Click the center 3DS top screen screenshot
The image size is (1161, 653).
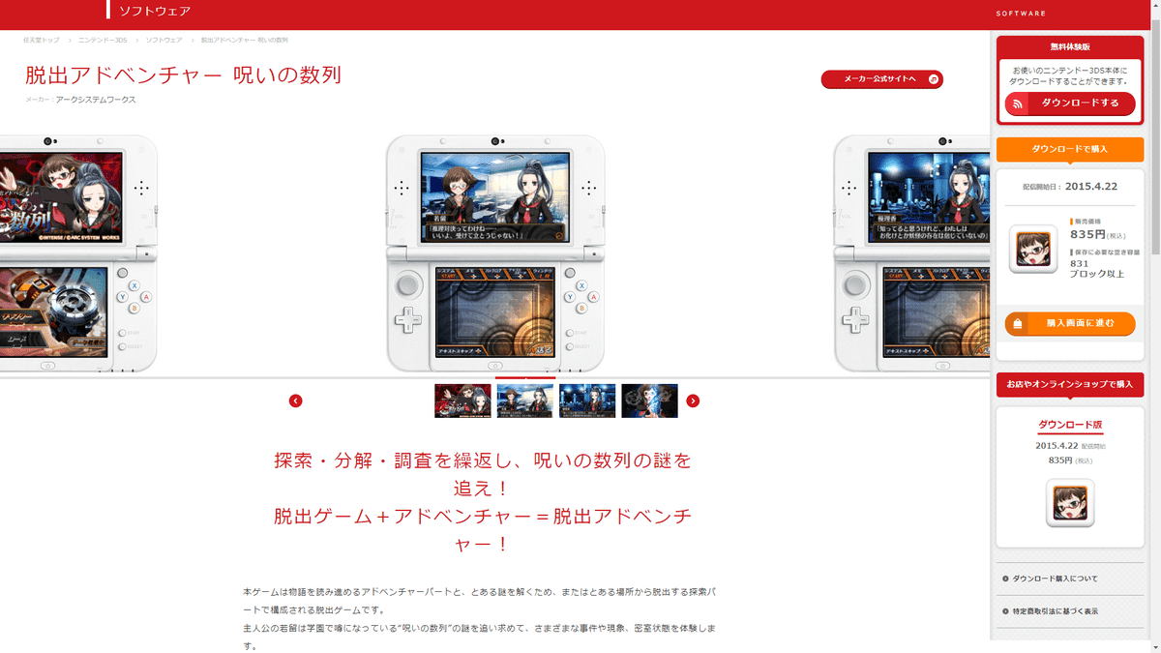tap(495, 198)
